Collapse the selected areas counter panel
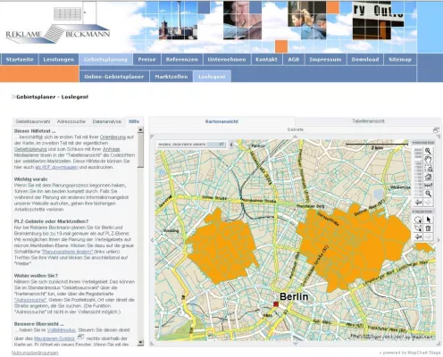This screenshot has width=443, height=357. (x=231, y=145)
